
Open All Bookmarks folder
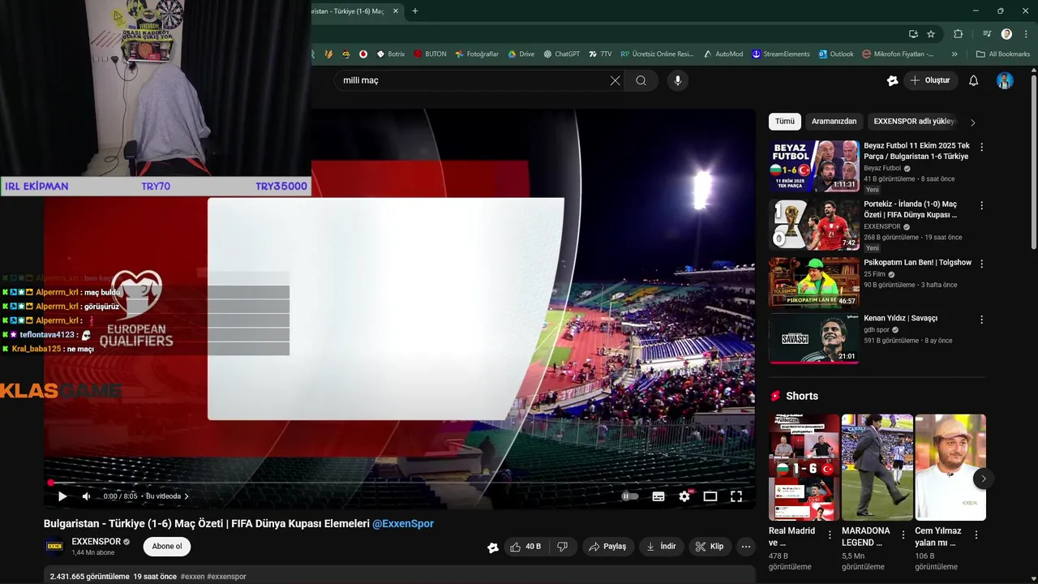[1003, 54]
